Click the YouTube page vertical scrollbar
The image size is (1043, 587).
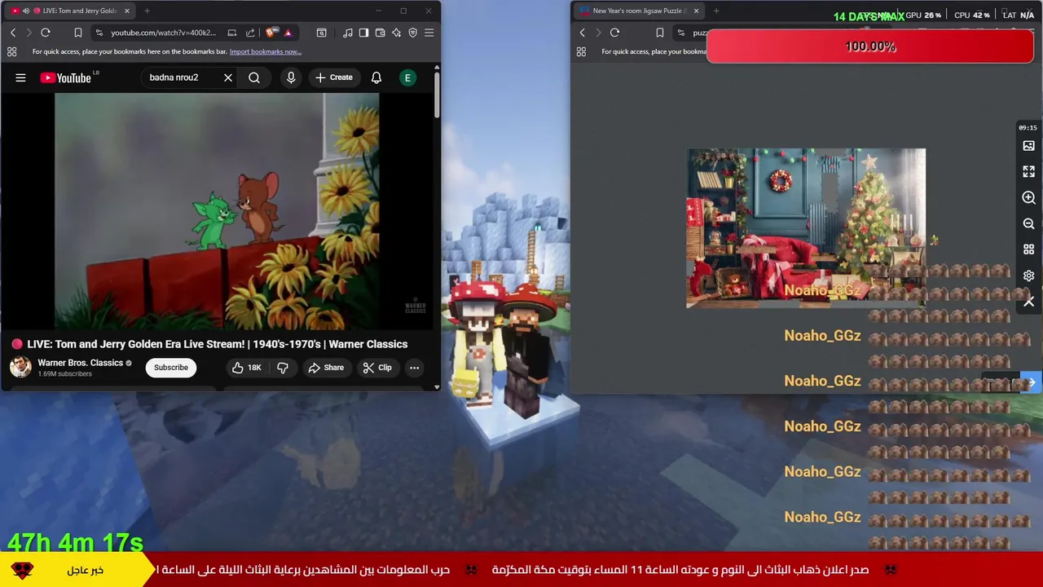(x=437, y=94)
